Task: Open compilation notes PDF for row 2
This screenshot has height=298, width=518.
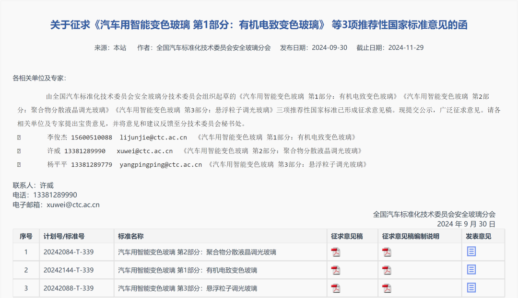Action: point(387,270)
